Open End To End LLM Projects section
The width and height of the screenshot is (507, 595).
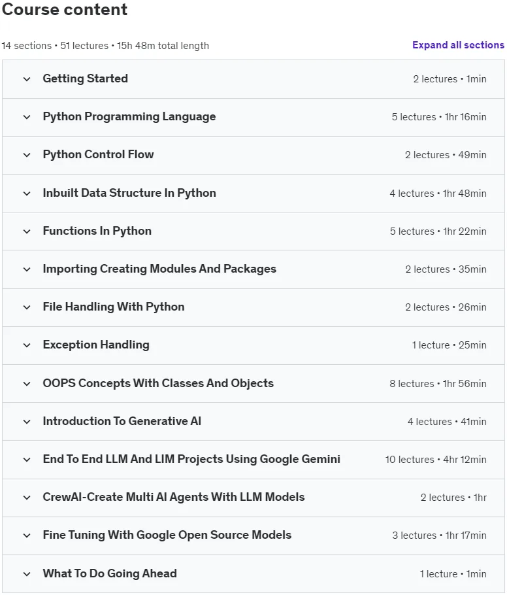click(x=191, y=459)
